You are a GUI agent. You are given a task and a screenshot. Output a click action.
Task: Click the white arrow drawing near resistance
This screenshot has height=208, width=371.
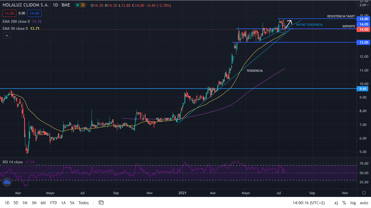288,24
